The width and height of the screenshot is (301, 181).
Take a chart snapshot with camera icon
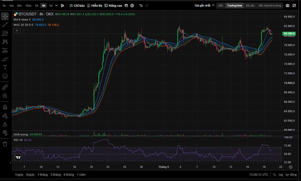[287, 6]
